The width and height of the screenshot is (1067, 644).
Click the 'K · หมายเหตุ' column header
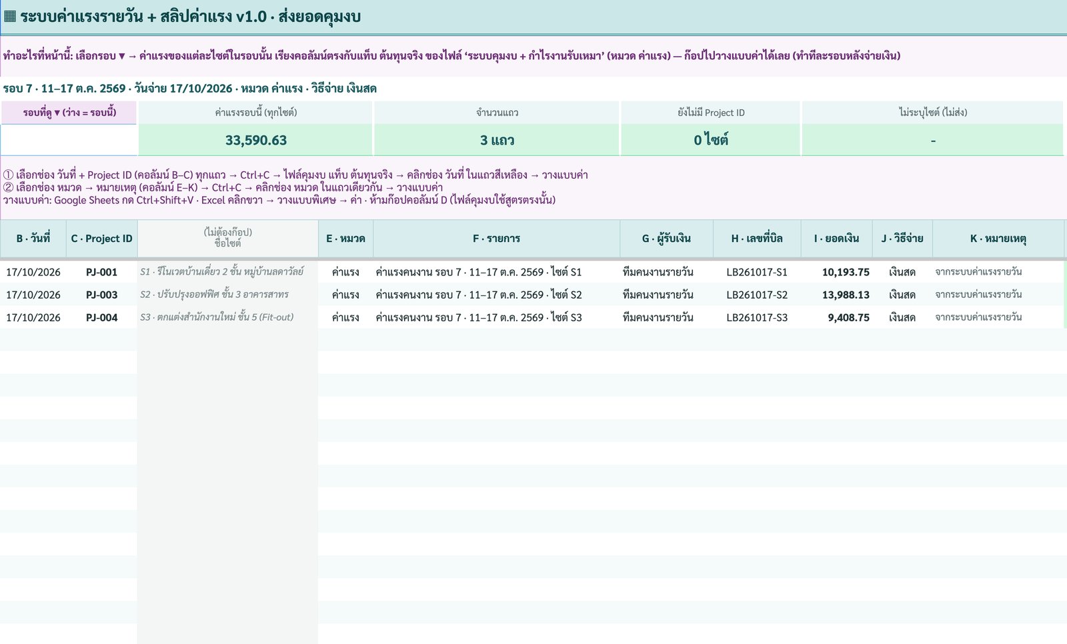[x=998, y=239]
